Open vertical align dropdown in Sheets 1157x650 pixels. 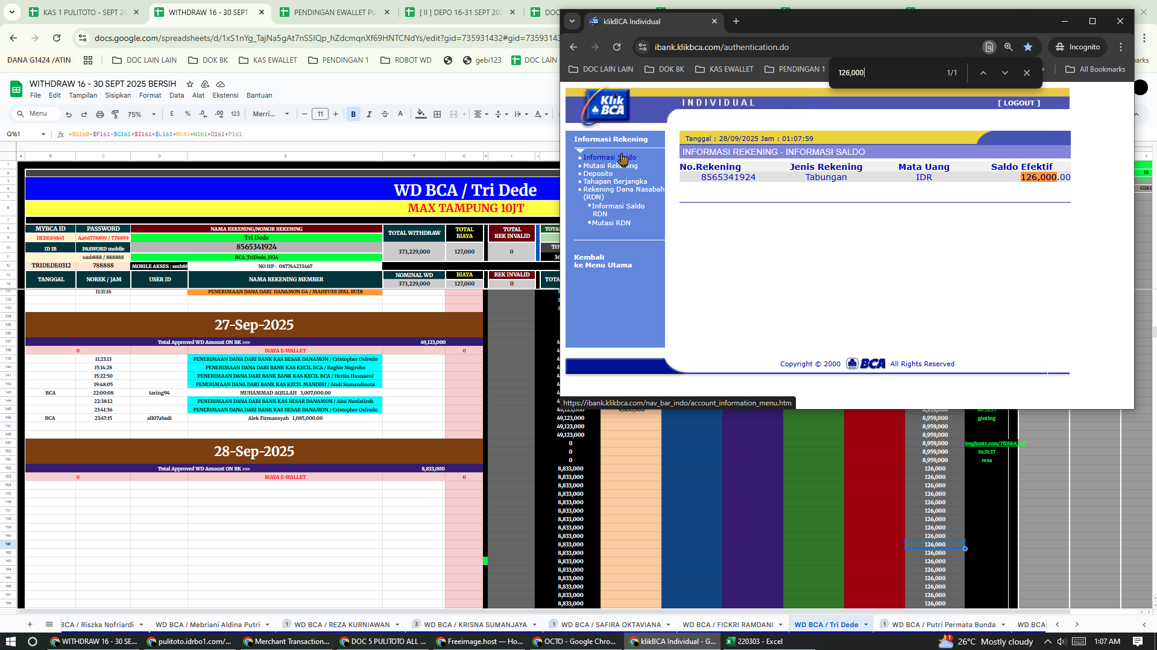[x=501, y=114]
